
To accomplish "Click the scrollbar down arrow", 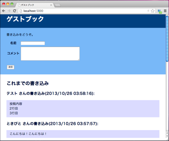I will pyautogui.click(x=167, y=136).
